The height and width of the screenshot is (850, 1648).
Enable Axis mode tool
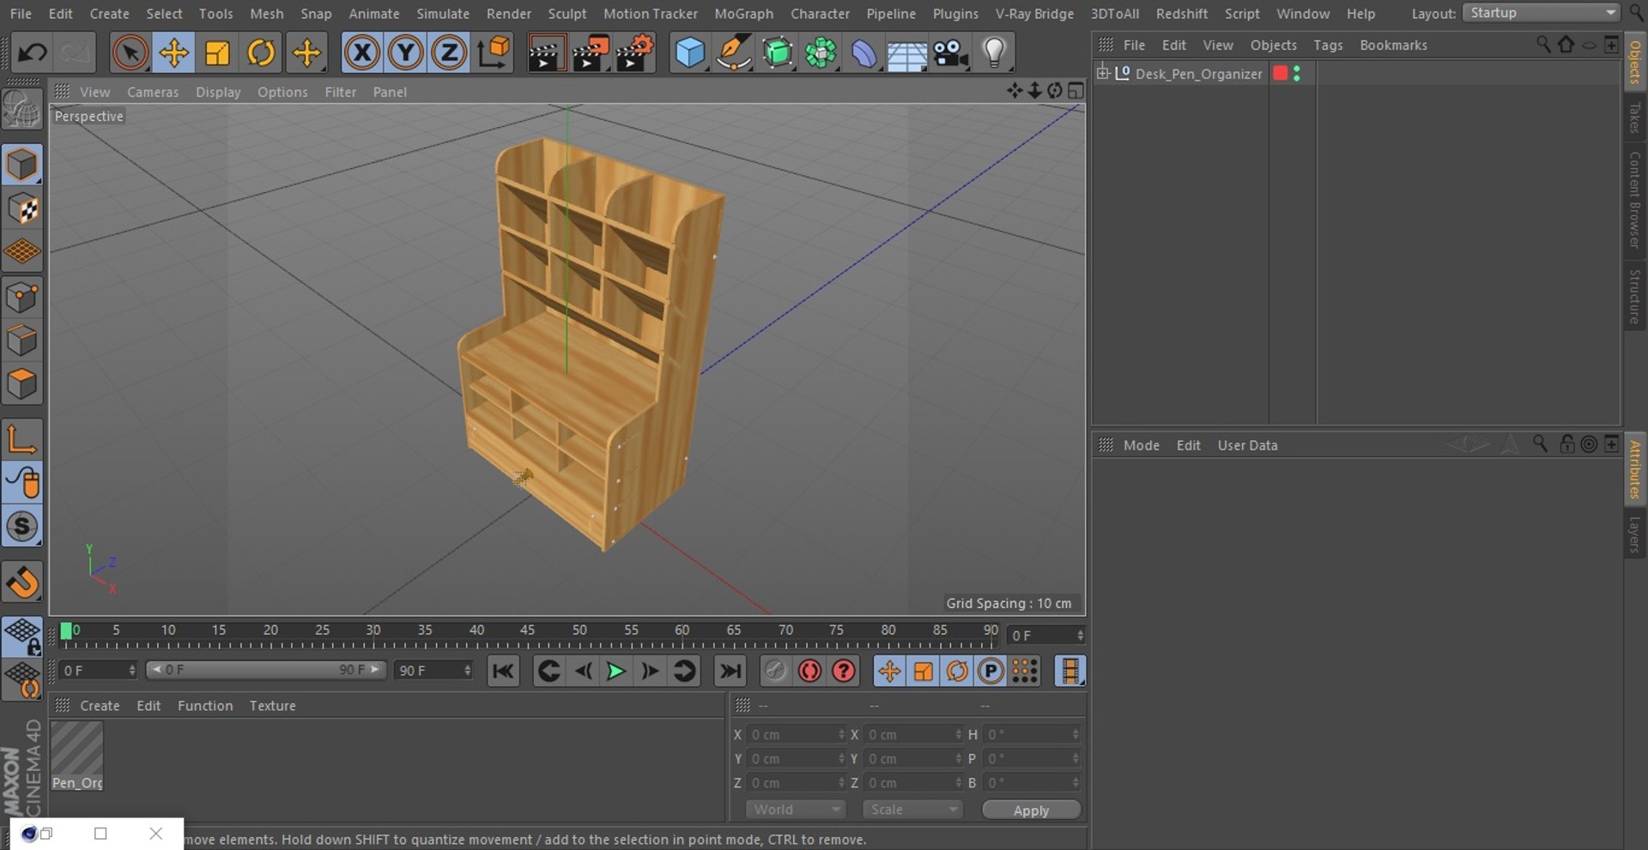pyautogui.click(x=22, y=438)
